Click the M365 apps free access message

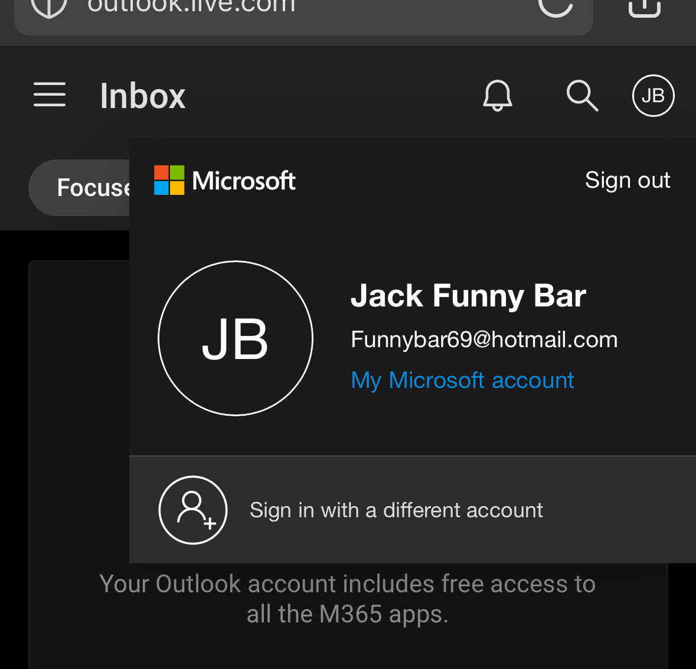coord(348,599)
